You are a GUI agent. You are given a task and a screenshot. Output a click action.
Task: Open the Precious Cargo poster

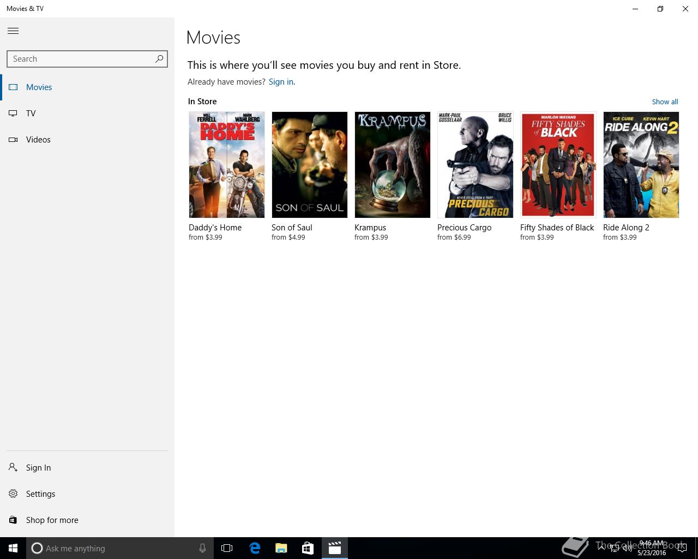[476, 165]
